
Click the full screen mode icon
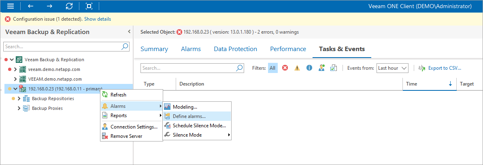click(89, 6)
